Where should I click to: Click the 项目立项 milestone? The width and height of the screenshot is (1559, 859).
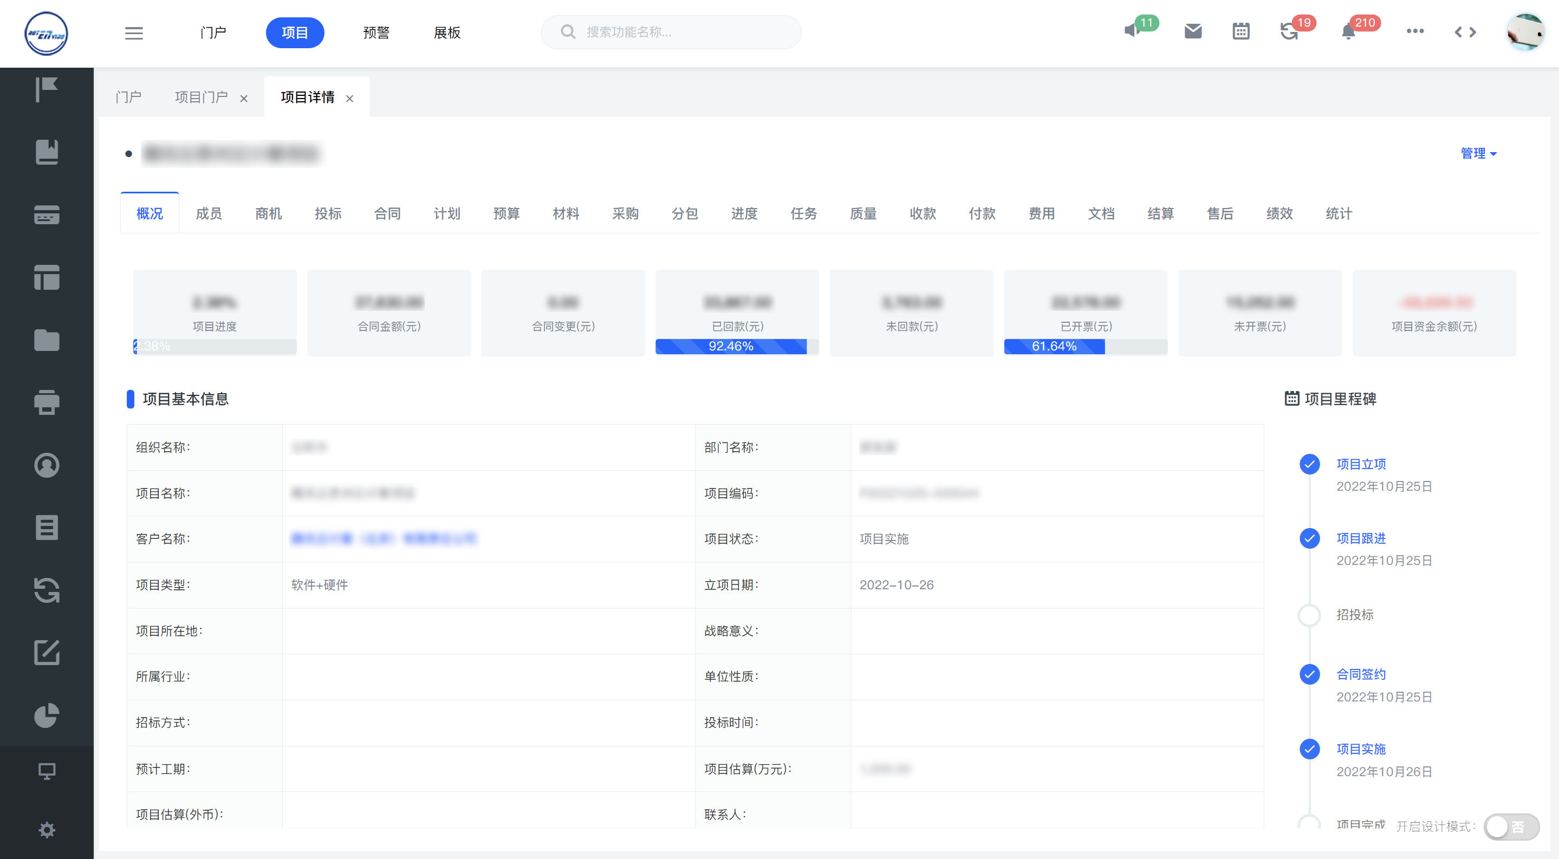[x=1361, y=464]
